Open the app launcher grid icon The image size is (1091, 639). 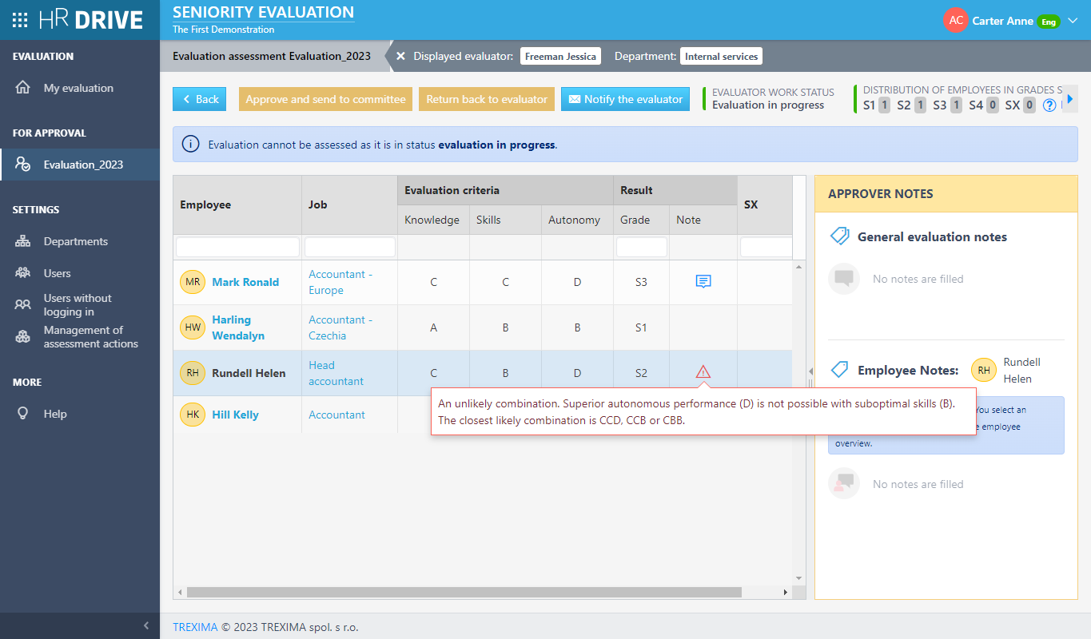[x=20, y=19]
